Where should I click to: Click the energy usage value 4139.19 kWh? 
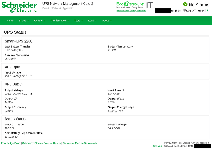coord(116,111)
